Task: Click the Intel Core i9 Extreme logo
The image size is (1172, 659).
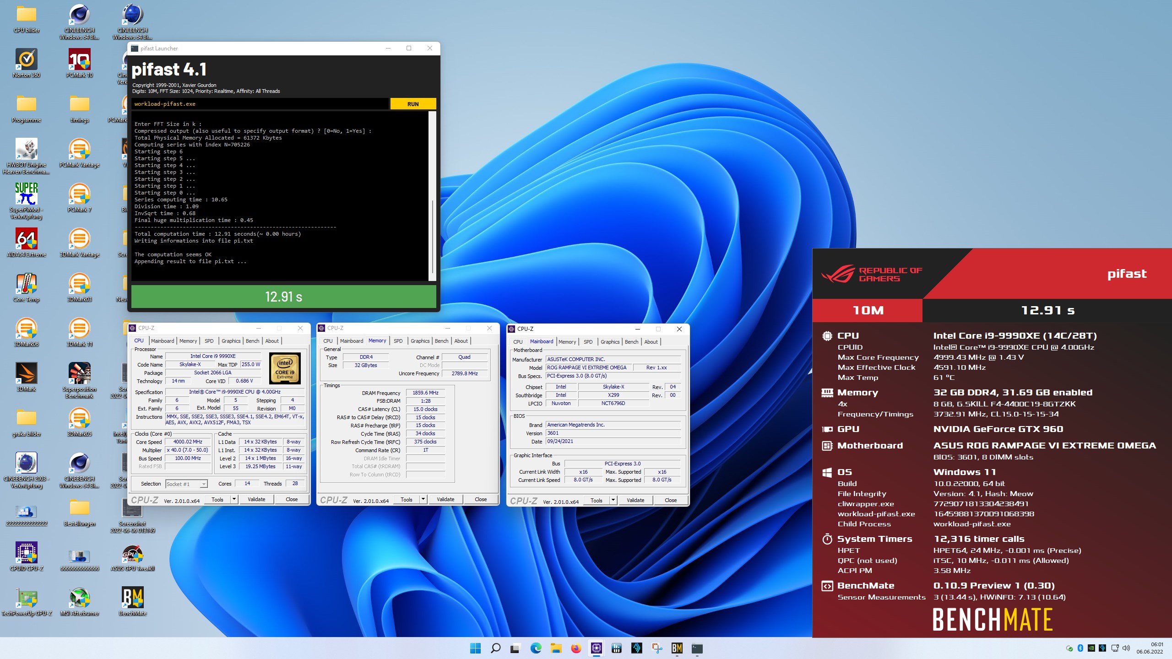Action: 285,368
